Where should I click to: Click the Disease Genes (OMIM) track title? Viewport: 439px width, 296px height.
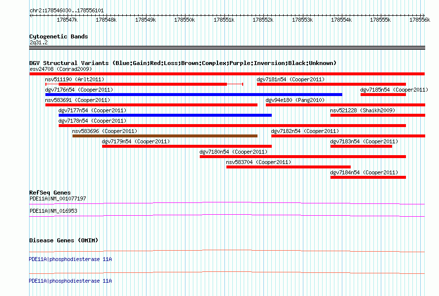pos(64,240)
